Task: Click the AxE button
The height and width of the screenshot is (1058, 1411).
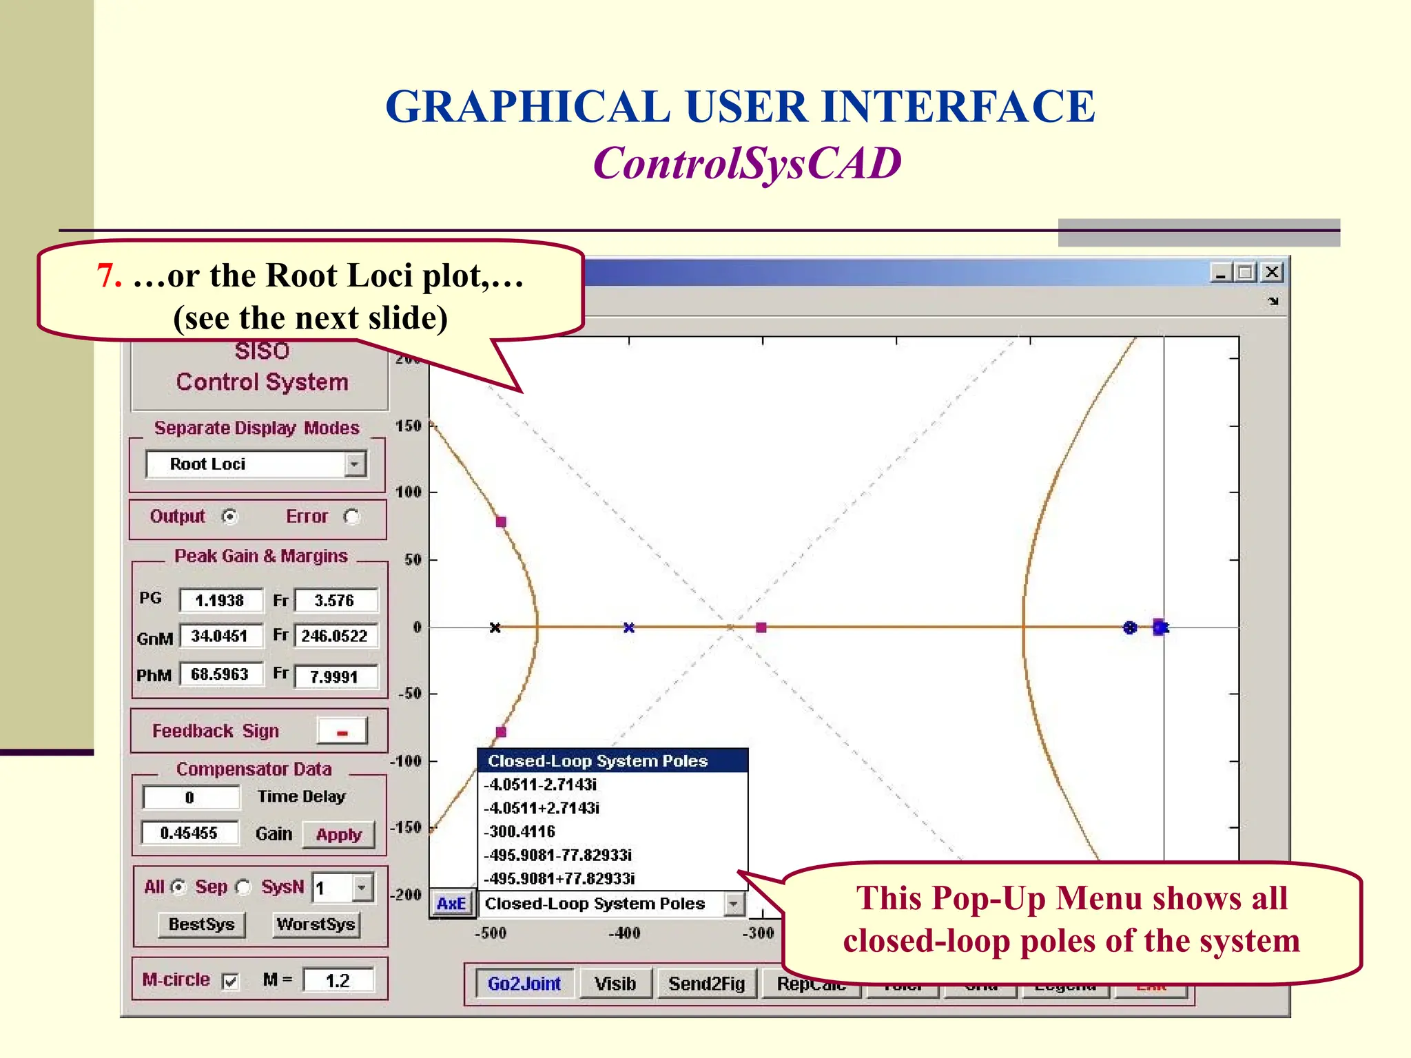Action: pos(451,904)
